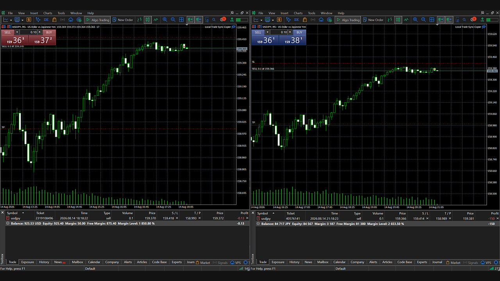Decrease volume arrow in left one-click panel
This screenshot has height=281, width=500.
click(x=17, y=32)
